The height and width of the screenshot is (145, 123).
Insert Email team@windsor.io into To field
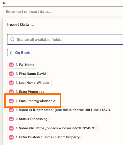click(x=32, y=101)
